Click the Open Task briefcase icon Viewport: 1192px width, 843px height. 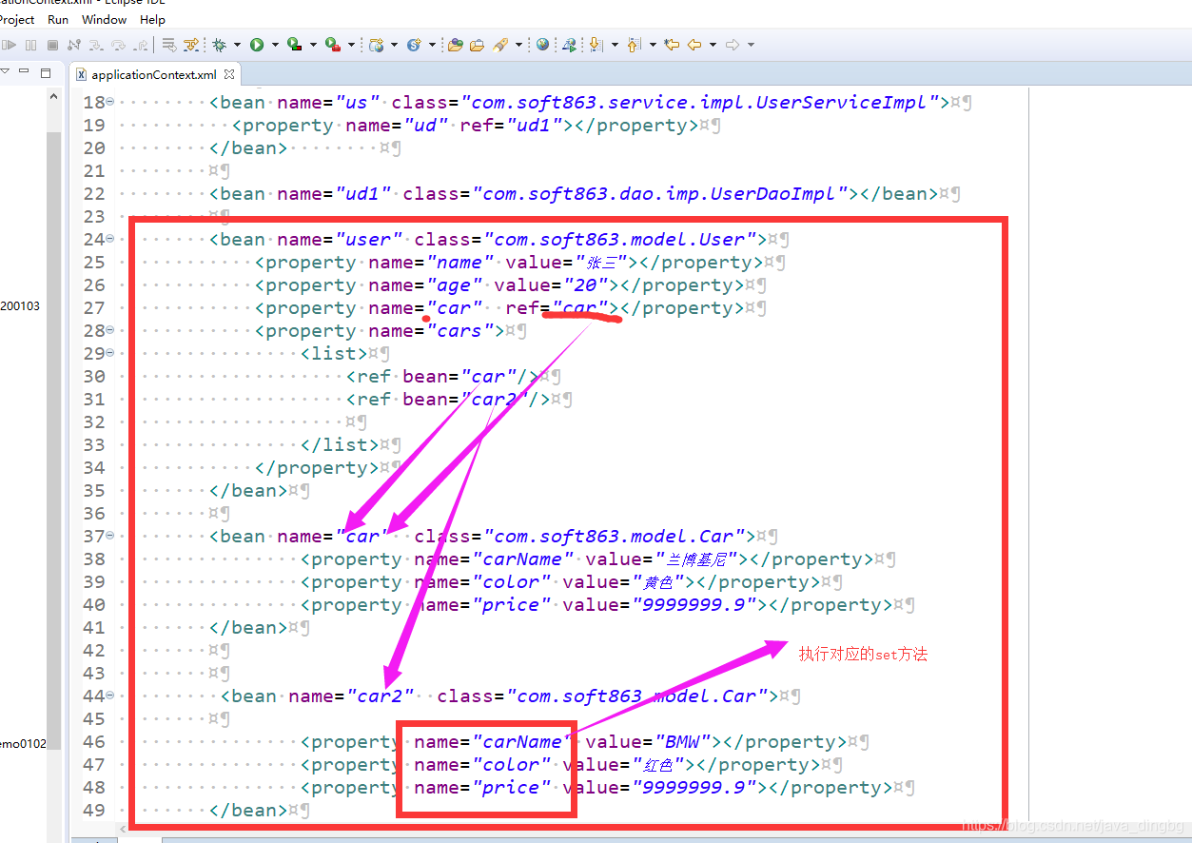tap(477, 45)
